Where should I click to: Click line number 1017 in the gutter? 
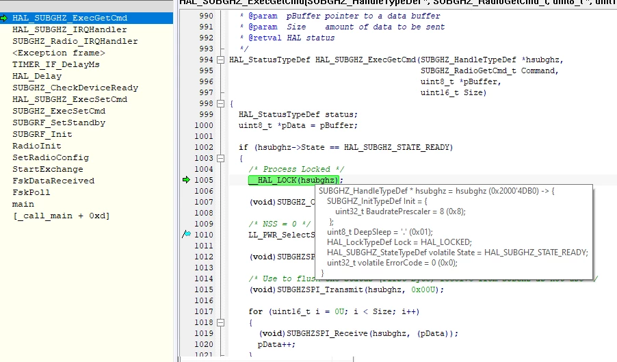[x=204, y=311]
